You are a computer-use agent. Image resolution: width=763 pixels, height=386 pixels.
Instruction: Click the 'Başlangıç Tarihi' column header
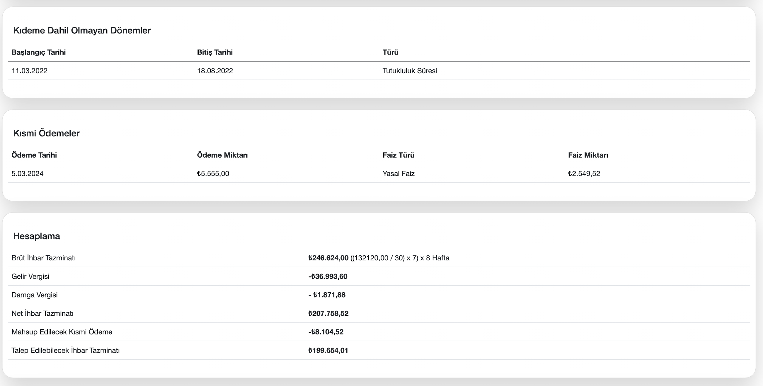(x=38, y=52)
